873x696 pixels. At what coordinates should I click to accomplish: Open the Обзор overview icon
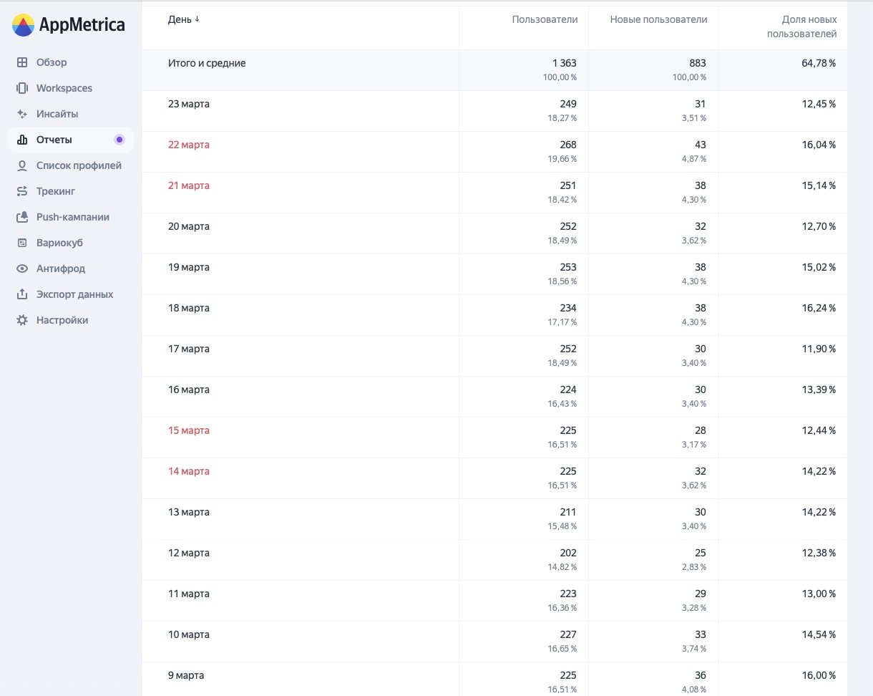[22, 62]
